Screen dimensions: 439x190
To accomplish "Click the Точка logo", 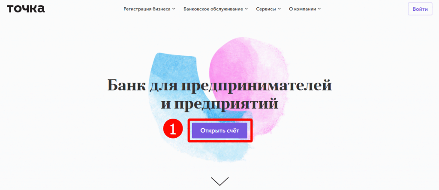I will tap(26, 9).
